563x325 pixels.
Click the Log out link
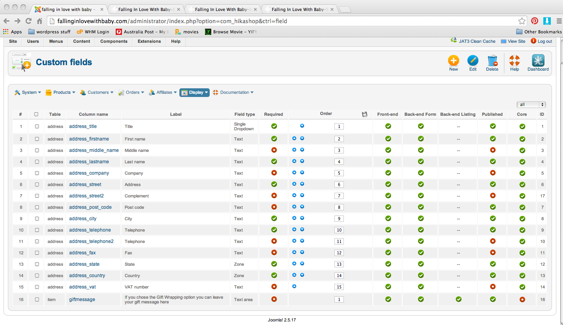click(544, 41)
